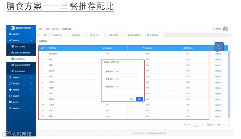The height and width of the screenshot is (139, 241).
Task: Go to previous page arrow in pagination
Action: [192, 125]
